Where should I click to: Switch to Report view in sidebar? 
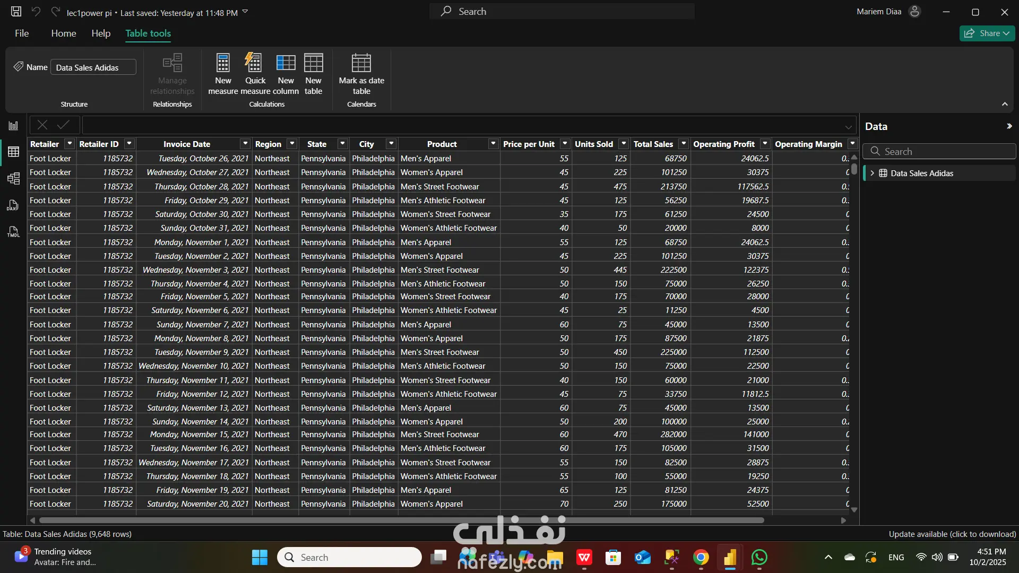click(x=13, y=126)
